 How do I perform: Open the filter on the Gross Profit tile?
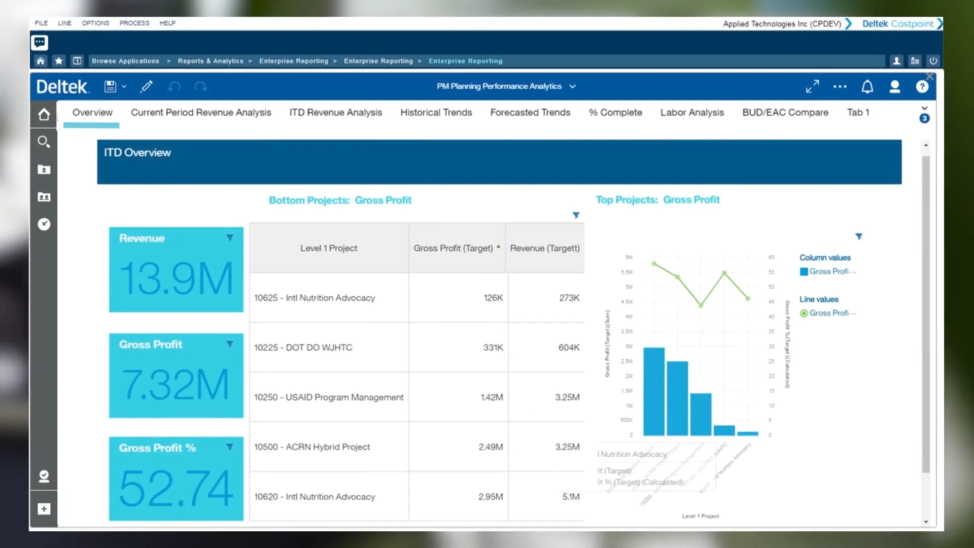[230, 344]
